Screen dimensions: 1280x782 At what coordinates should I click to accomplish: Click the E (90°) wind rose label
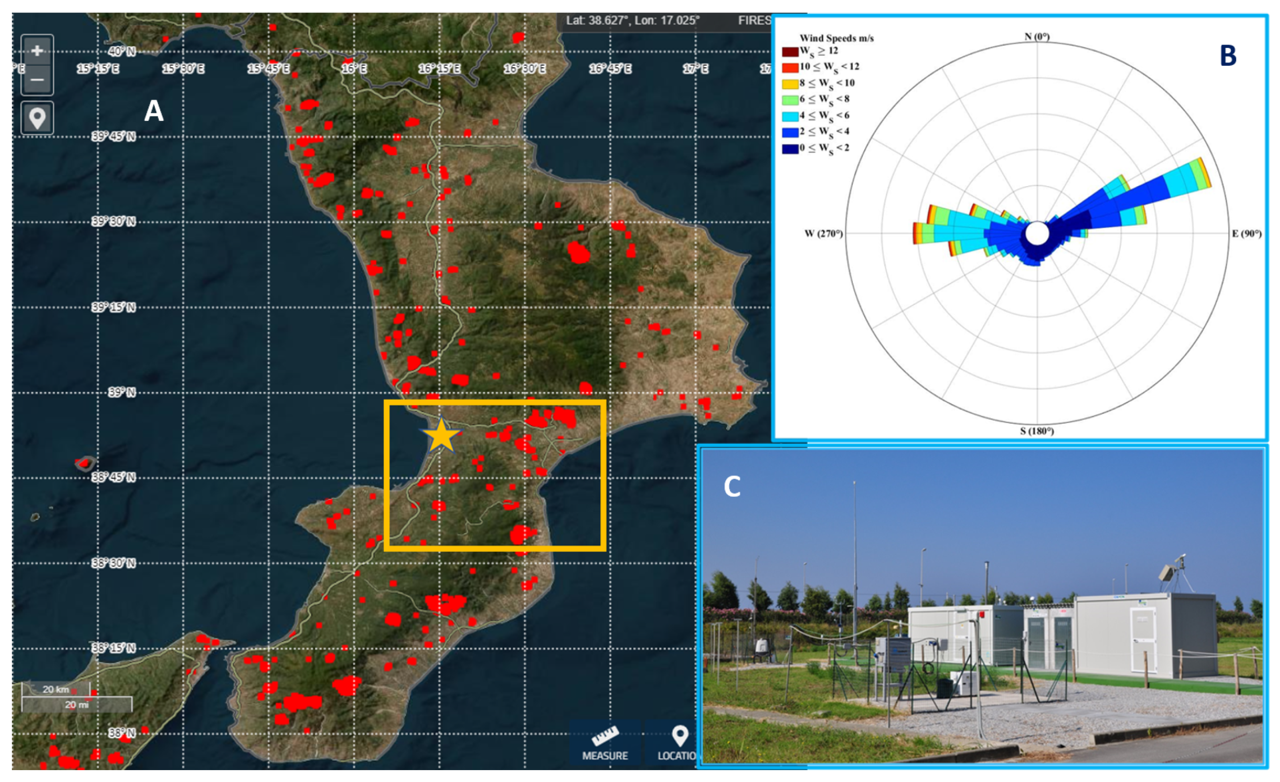tap(1246, 233)
